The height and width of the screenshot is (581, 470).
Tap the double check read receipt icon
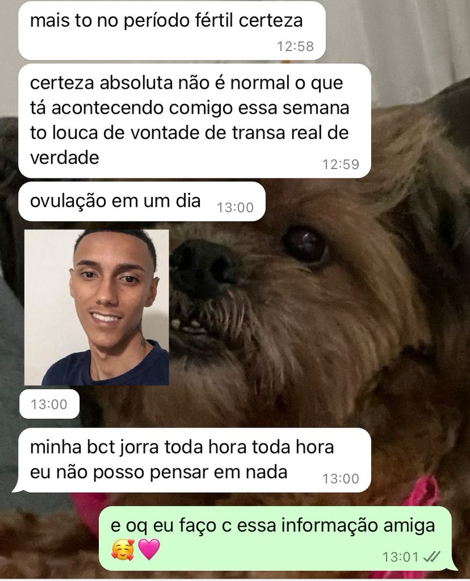[x=431, y=557]
